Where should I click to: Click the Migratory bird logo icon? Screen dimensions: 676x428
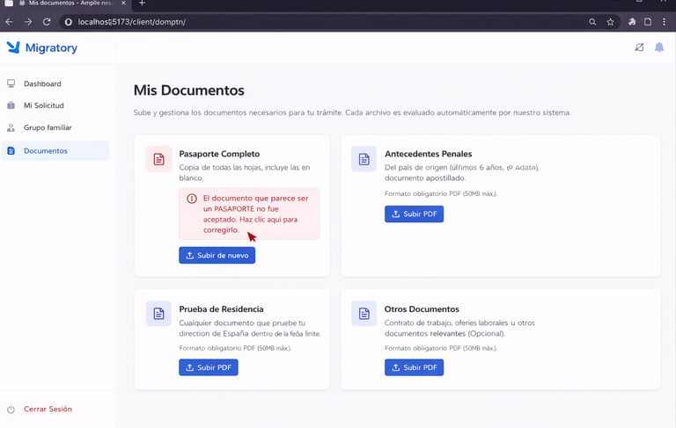[x=13, y=47]
